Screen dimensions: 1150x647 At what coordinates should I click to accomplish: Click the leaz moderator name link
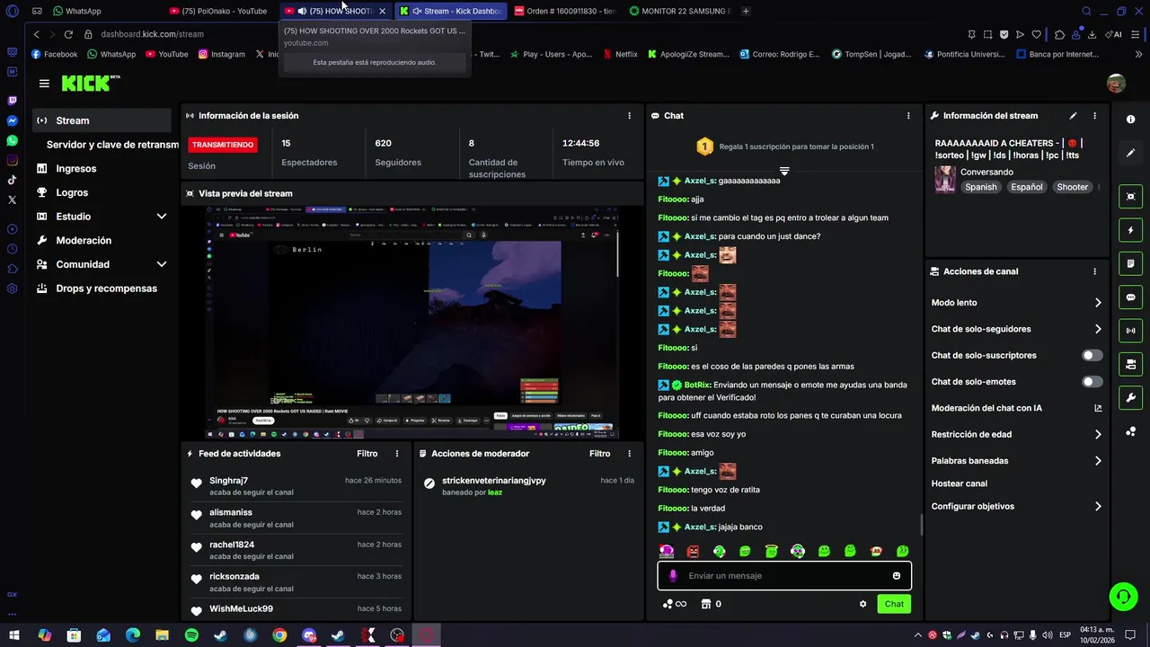tap(495, 492)
